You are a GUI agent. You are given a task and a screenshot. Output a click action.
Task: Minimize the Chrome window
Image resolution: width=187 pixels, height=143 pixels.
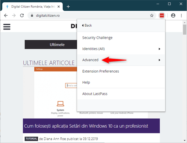[x=158, y=4]
